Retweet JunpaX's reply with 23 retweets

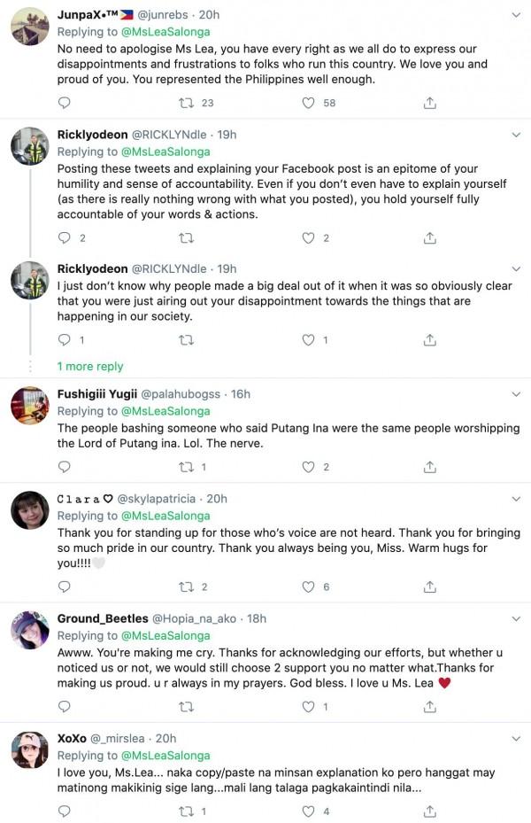point(186,103)
